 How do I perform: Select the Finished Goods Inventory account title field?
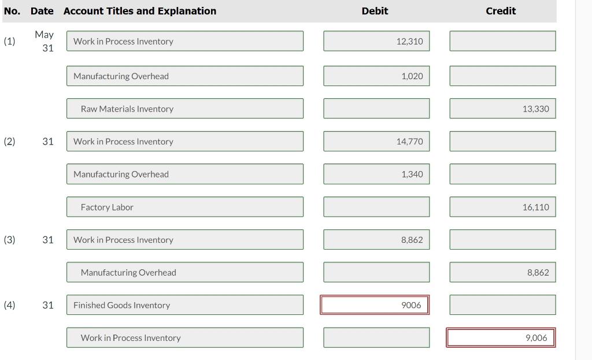coord(185,305)
